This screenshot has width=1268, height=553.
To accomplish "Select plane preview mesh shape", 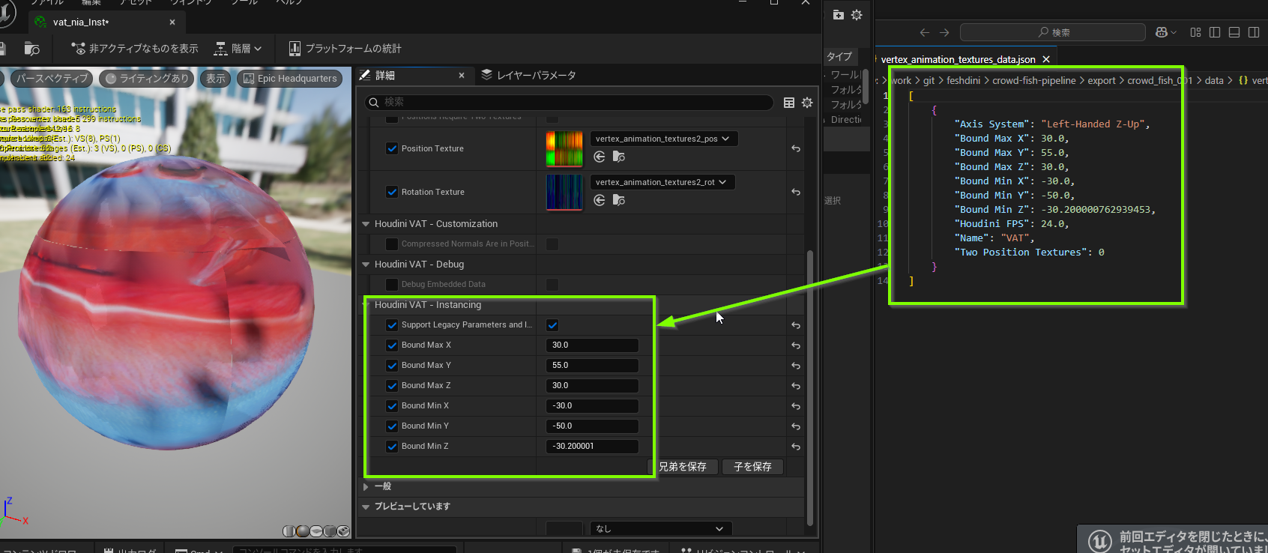I will (x=316, y=531).
